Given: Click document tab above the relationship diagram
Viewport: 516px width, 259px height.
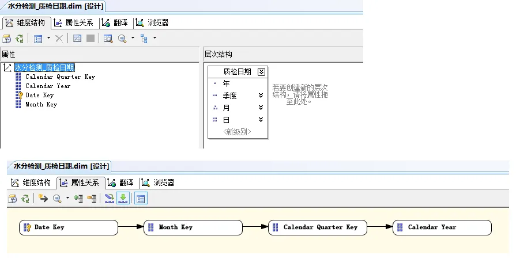Looking at the screenshot, I should [61, 166].
